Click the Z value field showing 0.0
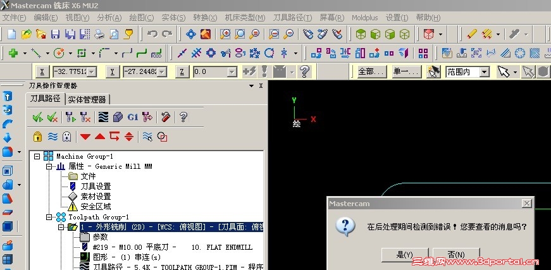This screenshot has height=270, width=551. (x=210, y=72)
